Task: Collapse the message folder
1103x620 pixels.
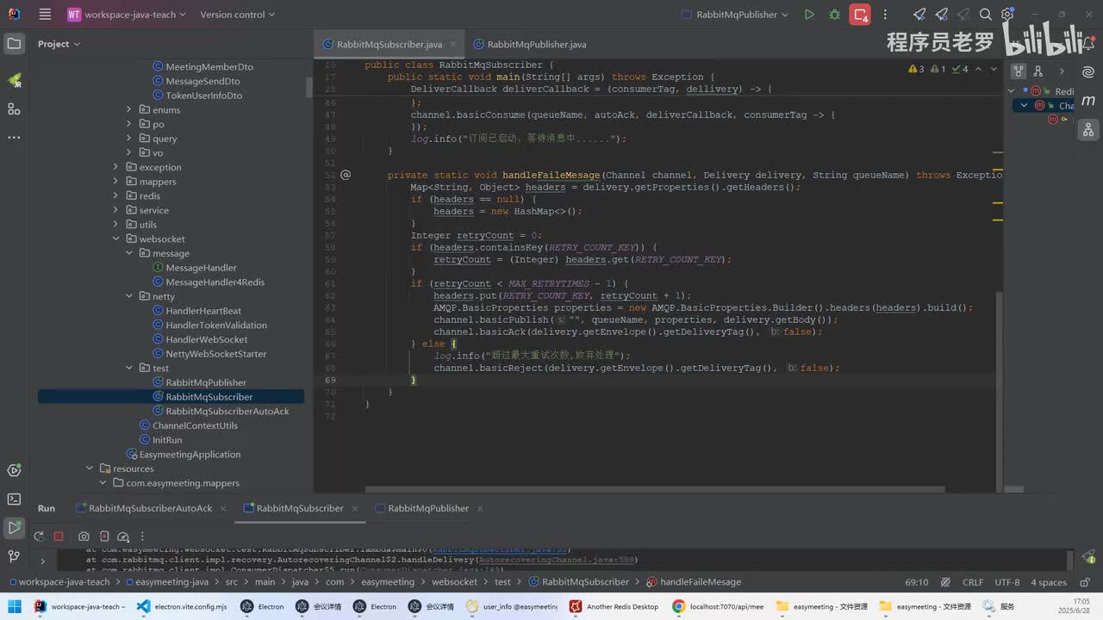Action: (128, 253)
